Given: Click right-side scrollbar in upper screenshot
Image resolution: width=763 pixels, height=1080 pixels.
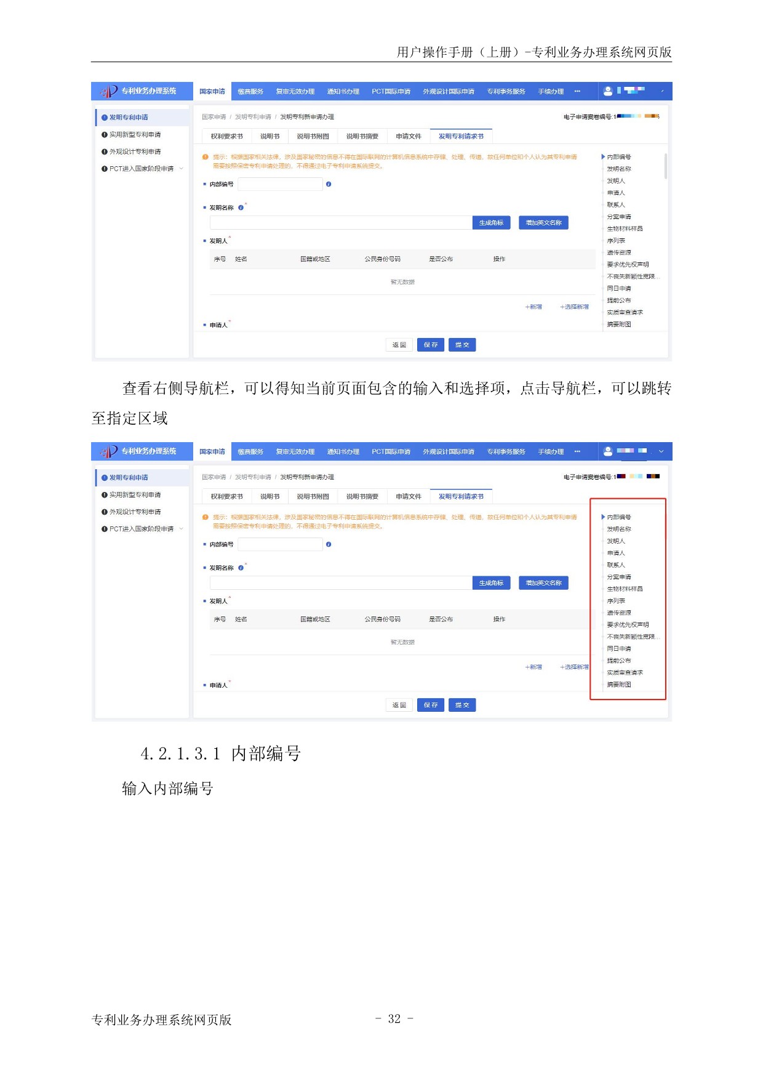Looking at the screenshot, I should tap(665, 166).
